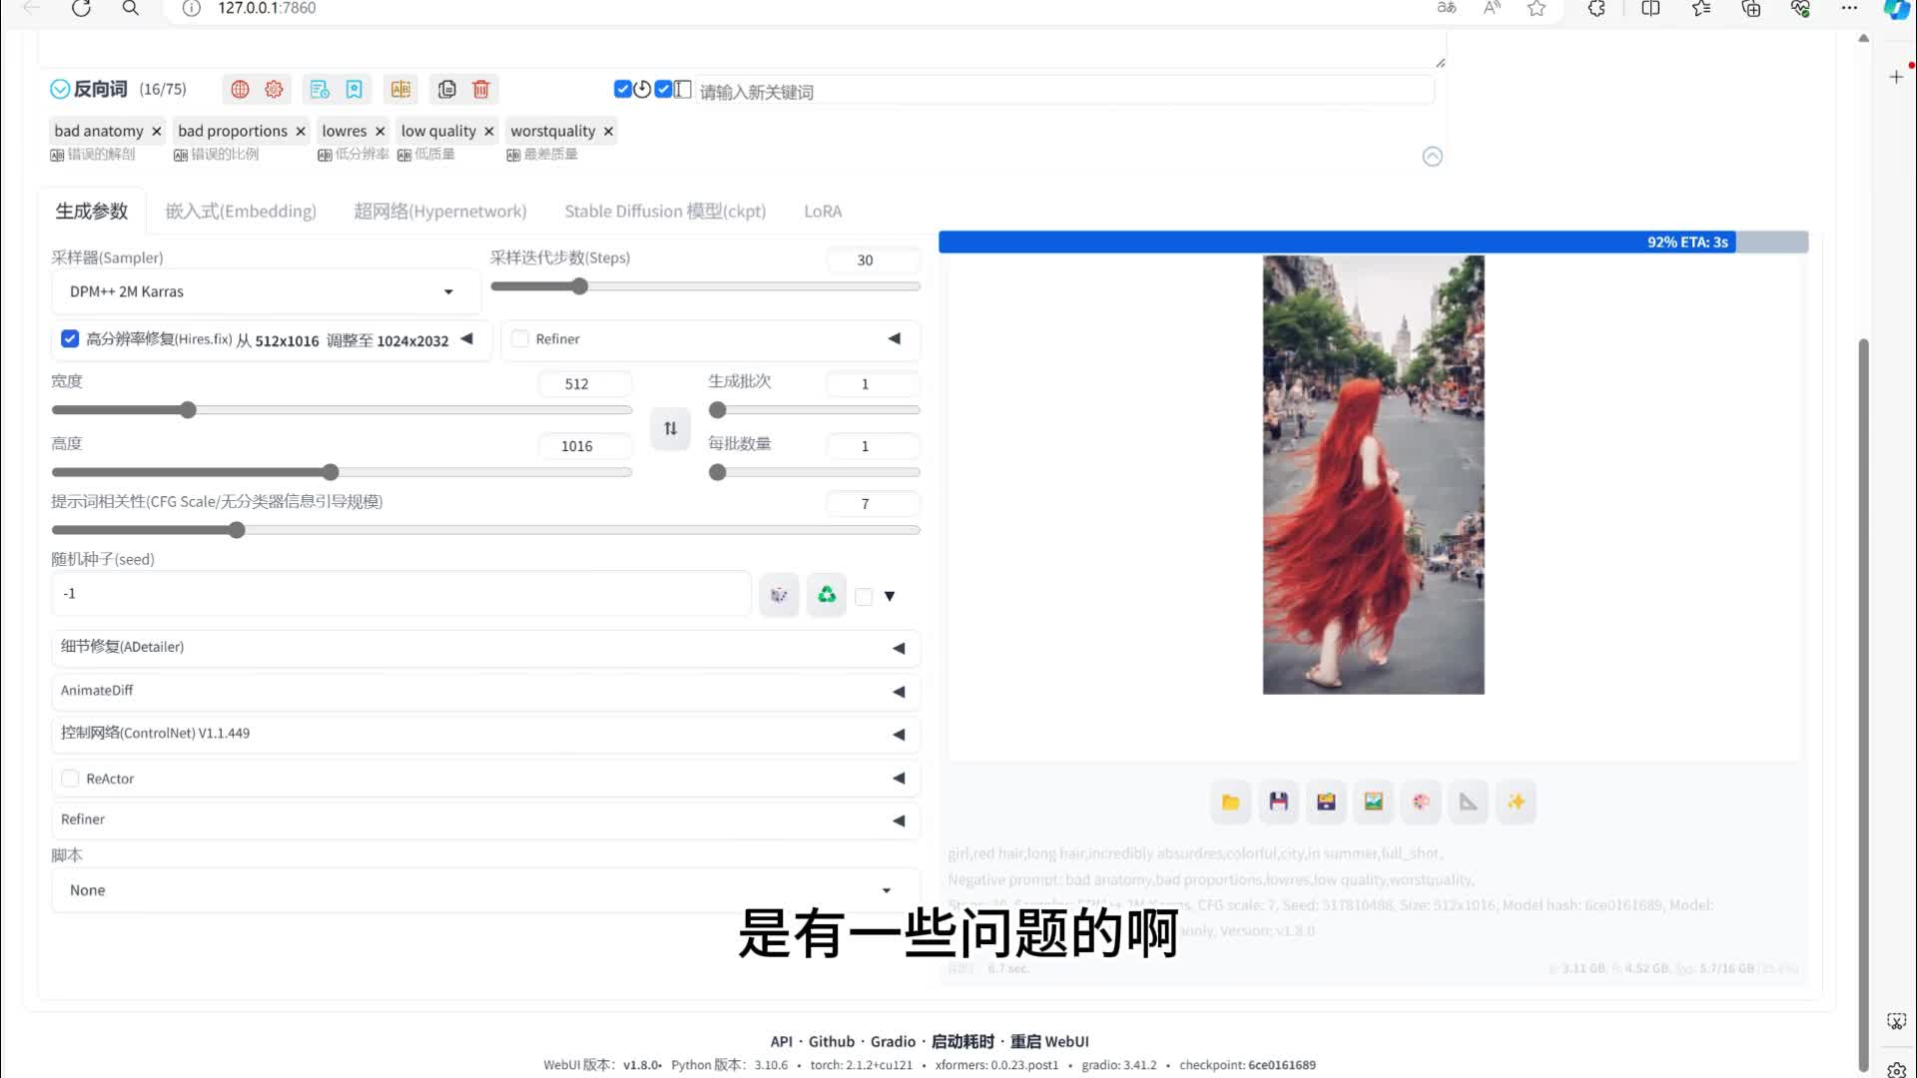Open the red gear prompt settings icon
Viewport: 1917px width, 1078px height.
tap(274, 90)
